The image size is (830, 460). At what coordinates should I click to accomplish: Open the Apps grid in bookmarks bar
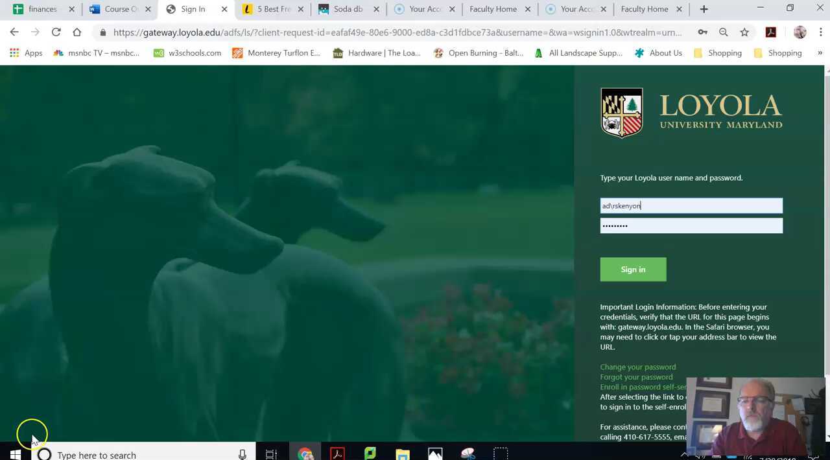pos(27,53)
